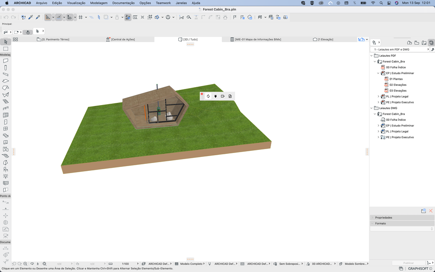Click the refresh icon in the floating palette
The image size is (435, 272).
208,96
